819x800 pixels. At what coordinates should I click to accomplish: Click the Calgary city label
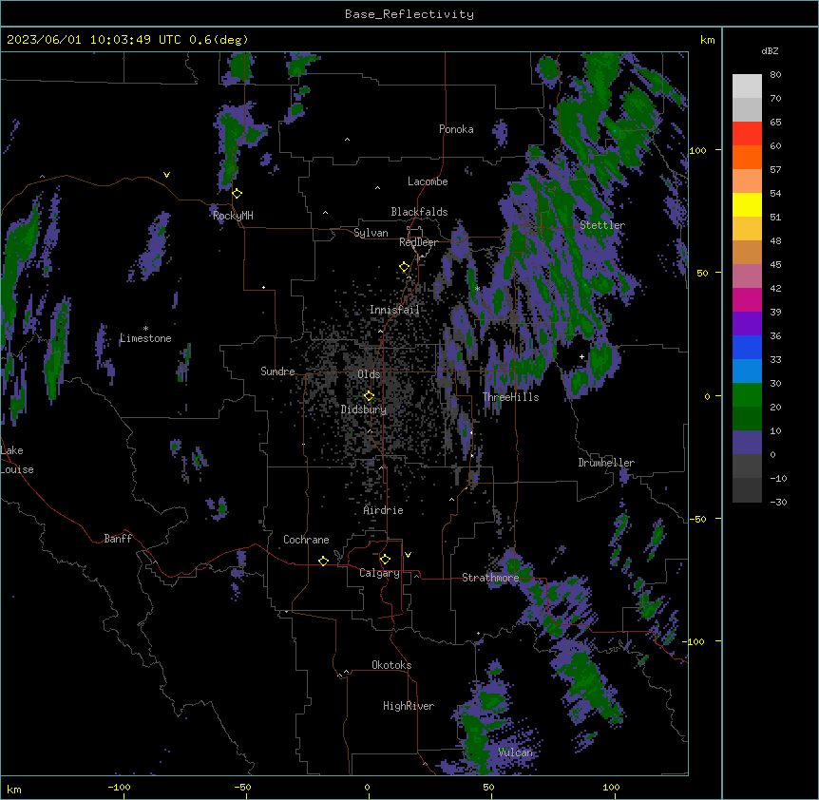tap(379, 573)
